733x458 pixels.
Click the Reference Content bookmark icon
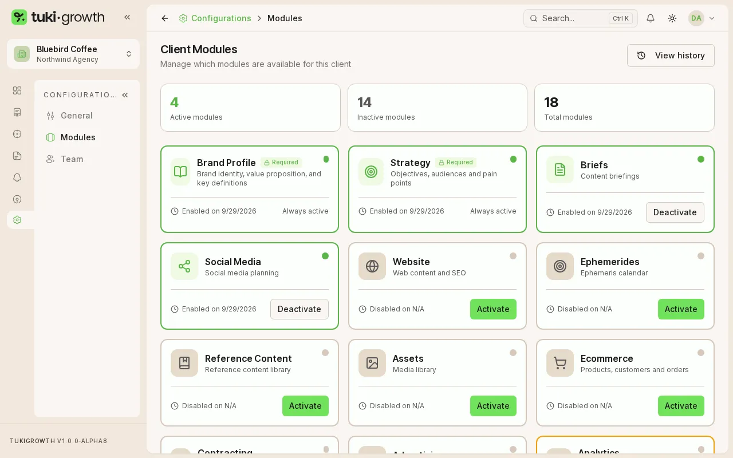tap(184, 363)
